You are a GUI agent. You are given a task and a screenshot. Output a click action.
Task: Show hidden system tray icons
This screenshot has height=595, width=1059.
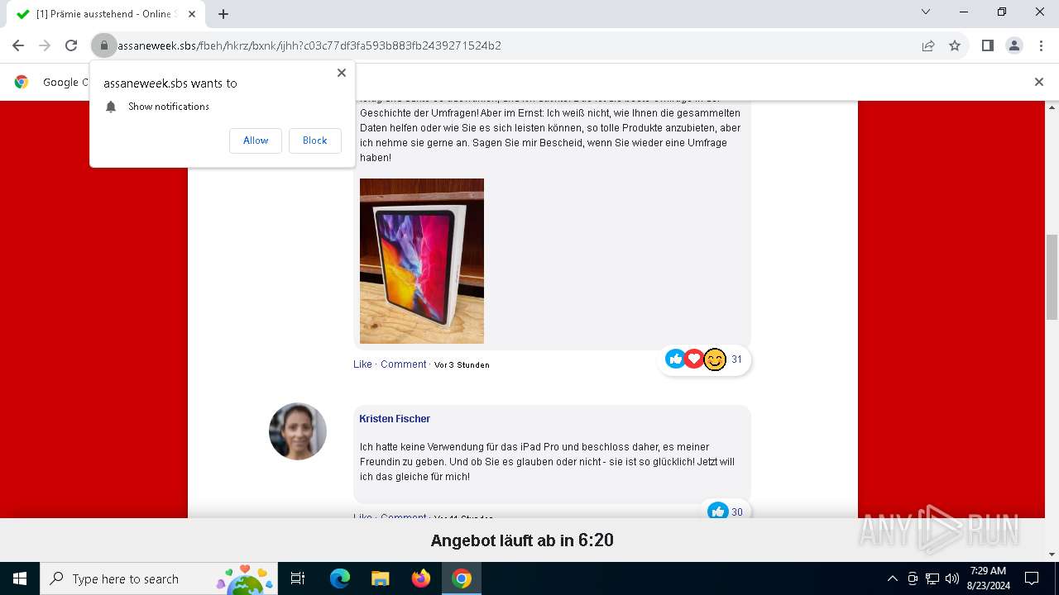(892, 578)
